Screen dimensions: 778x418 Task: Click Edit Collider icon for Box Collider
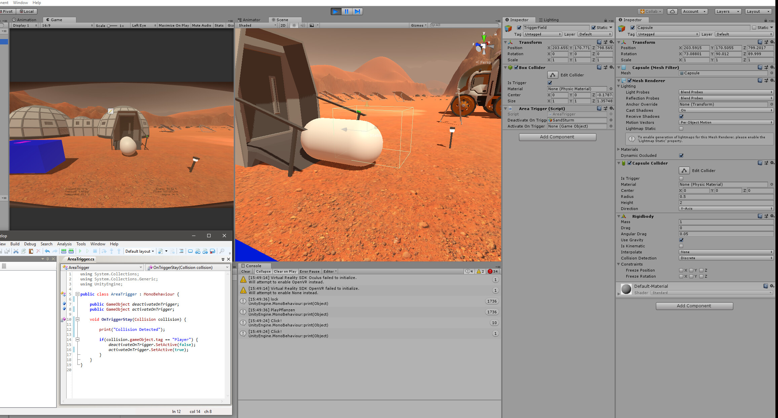[552, 75]
